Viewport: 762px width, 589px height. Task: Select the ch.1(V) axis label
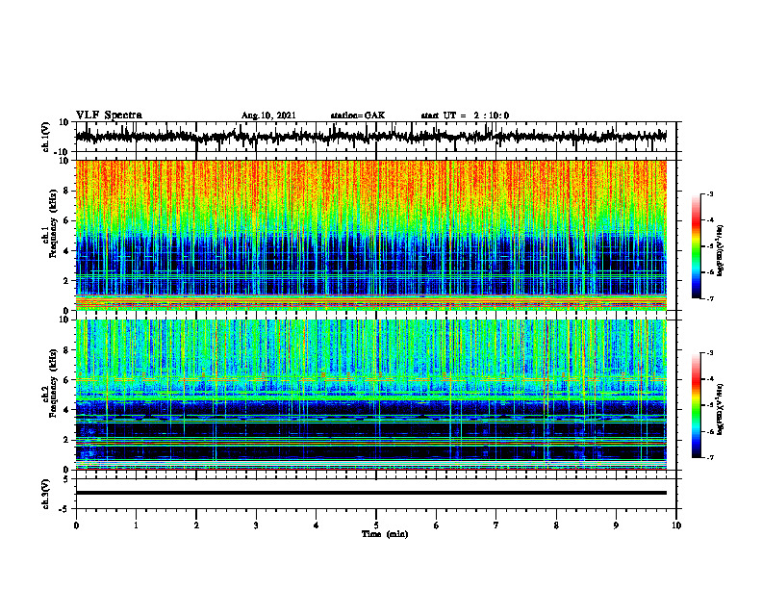[x=45, y=137]
